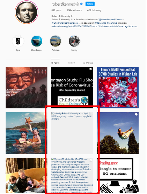
Task: Open the web.archive.org bio link
Action: [x=95, y=26]
